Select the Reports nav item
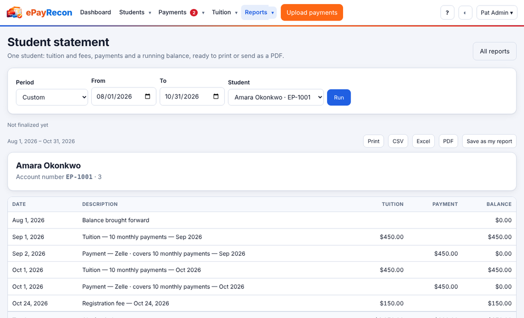 pyautogui.click(x=255, y=13)
